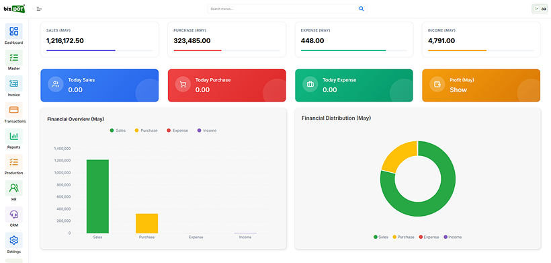Click the bizDOT logo
551x263 pixels.
click(14, 9)
